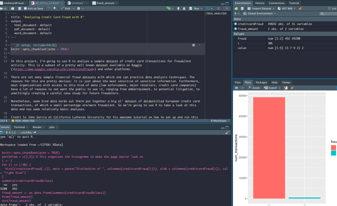Expand creditcardFraud data frame details
The image size is (337, 206).
coord(236,24)
